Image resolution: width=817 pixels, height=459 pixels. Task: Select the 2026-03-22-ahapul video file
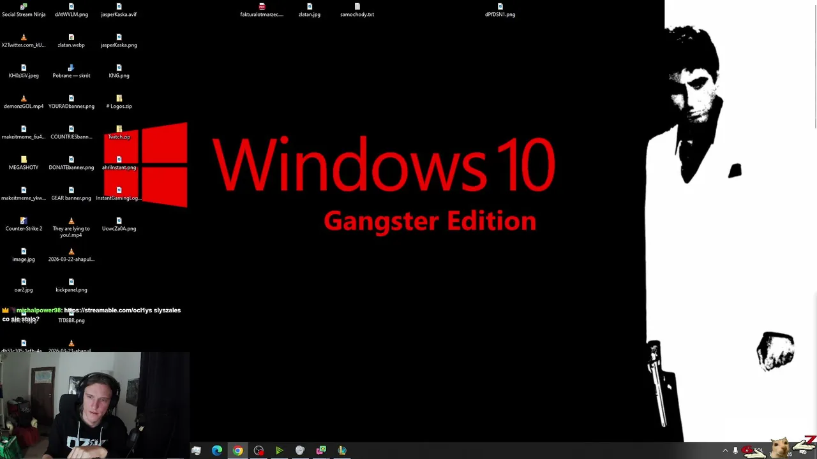[x=71, y=255]
